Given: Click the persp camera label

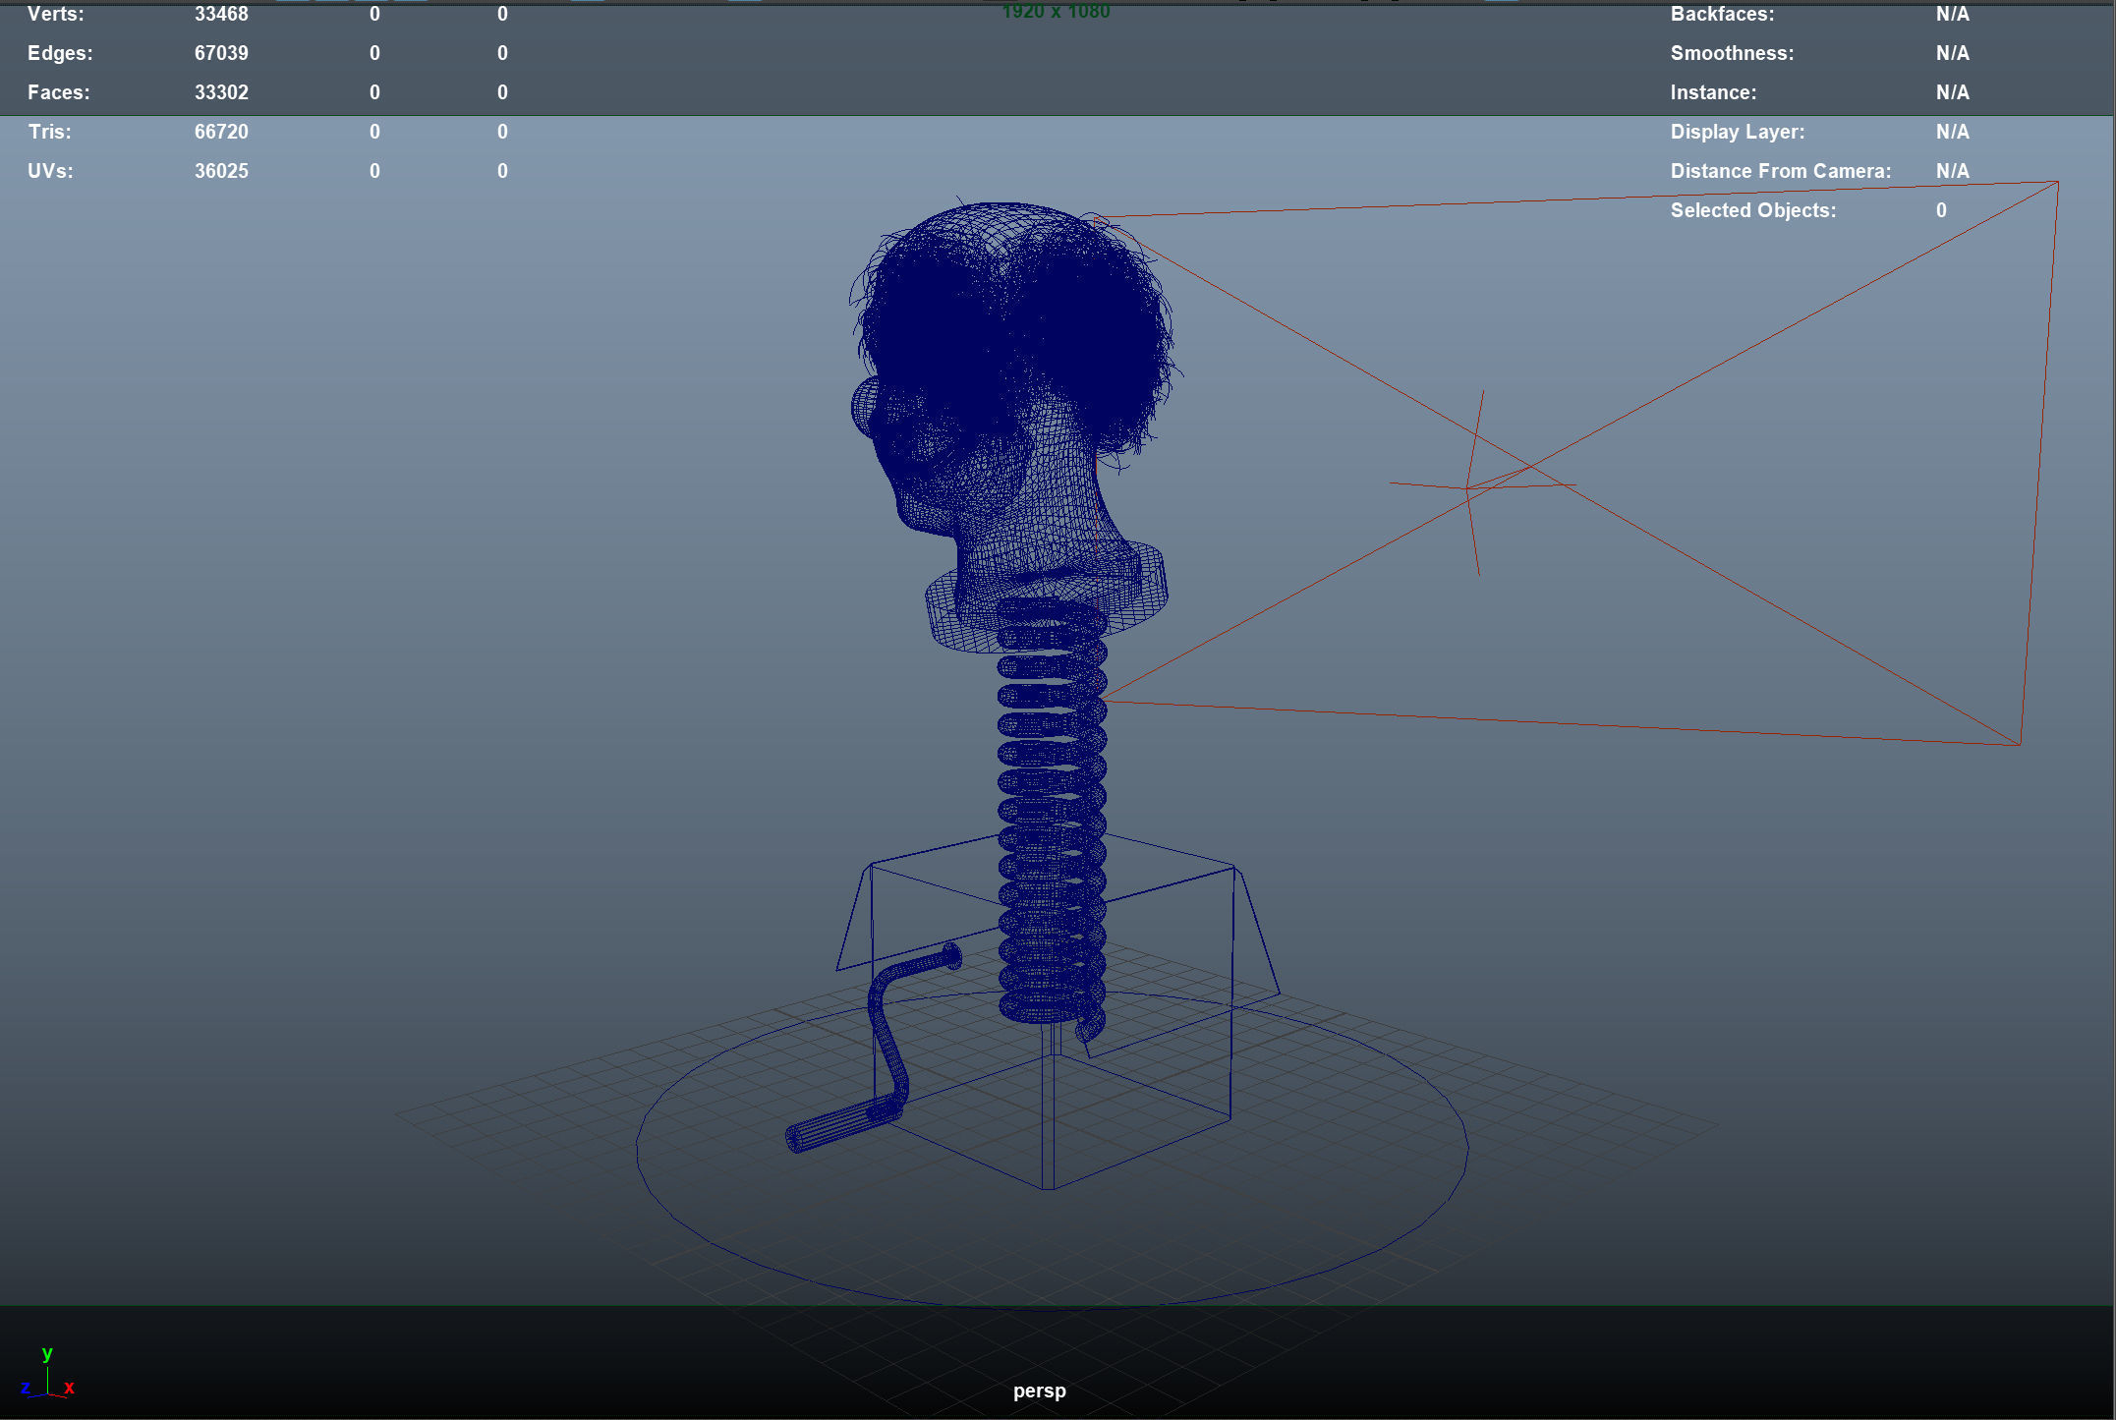Looking at the screenshot, I should (1039, 1391).
